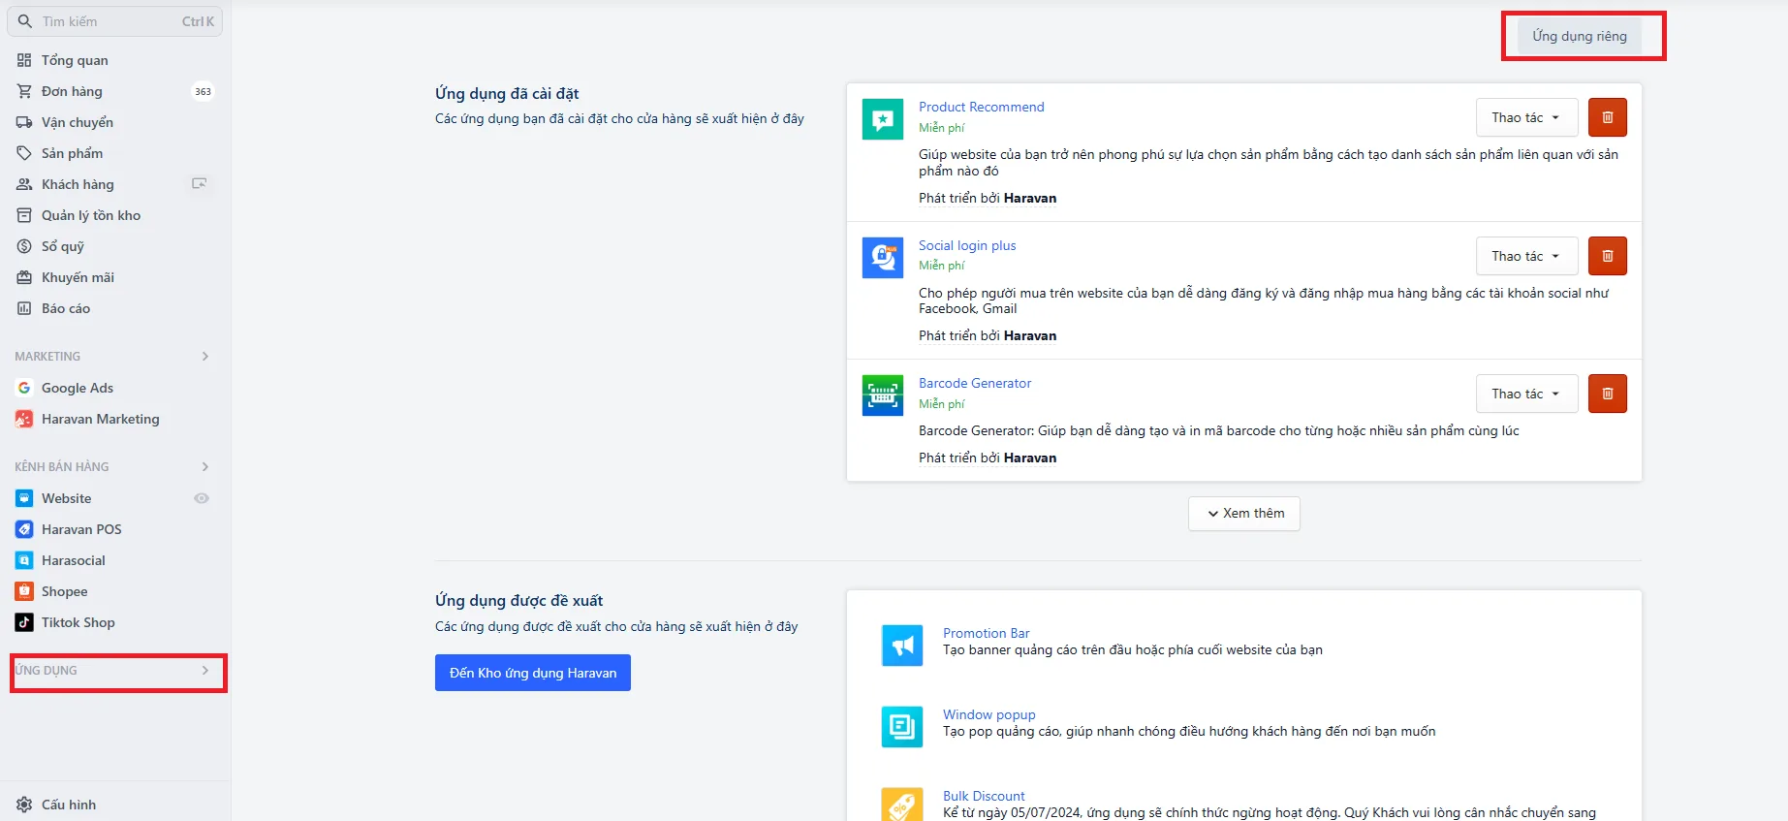This screenshot has width=1788, height=821.
Task: Expand more apps with Xem thêm
Action: click(x=1244, y=514)
